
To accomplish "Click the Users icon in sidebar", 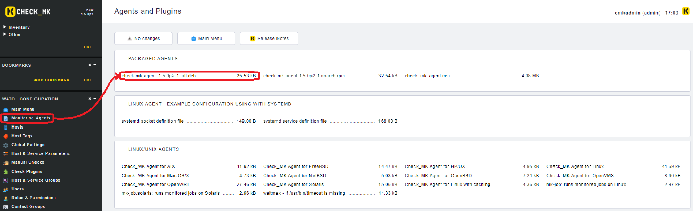I will (6, 189).
